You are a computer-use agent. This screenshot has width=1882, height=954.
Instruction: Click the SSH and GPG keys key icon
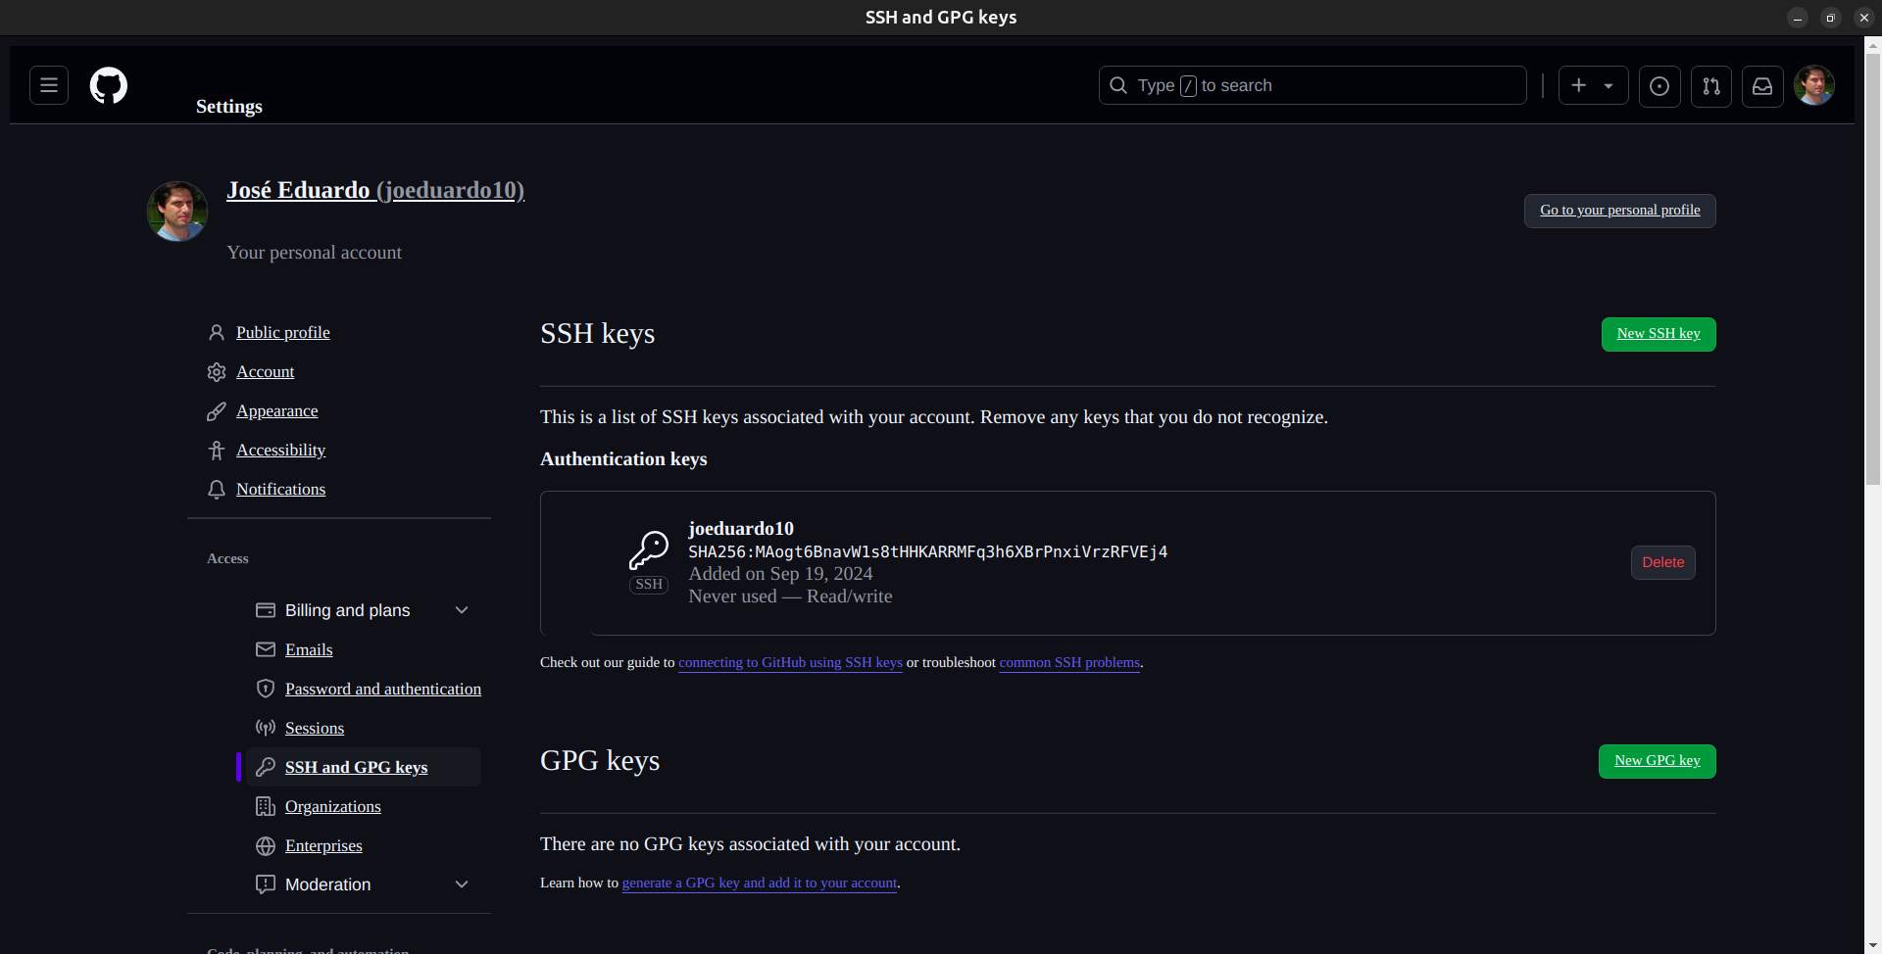[x=266, y=767]
